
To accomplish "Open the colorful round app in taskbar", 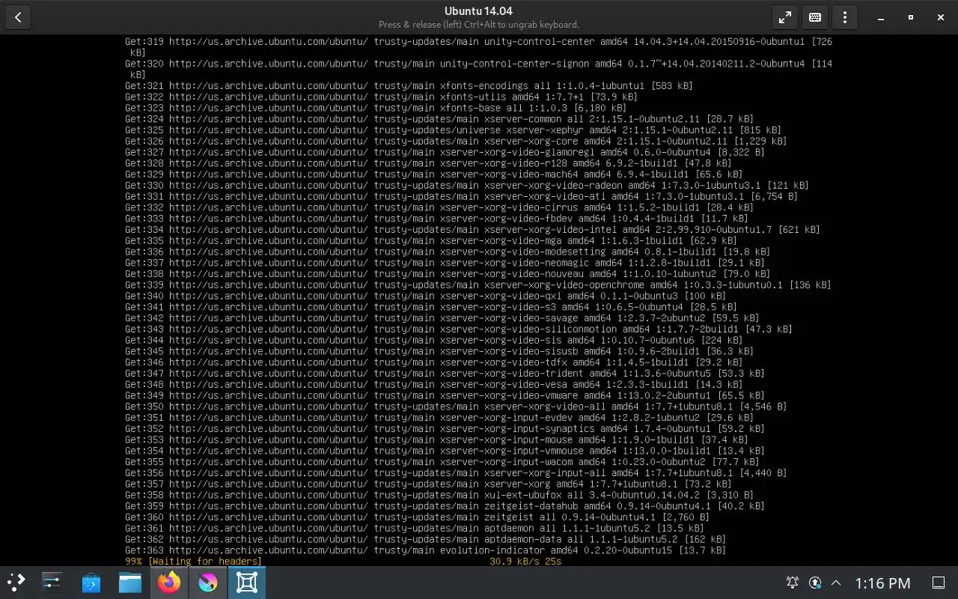I will (x=208, y=583).
